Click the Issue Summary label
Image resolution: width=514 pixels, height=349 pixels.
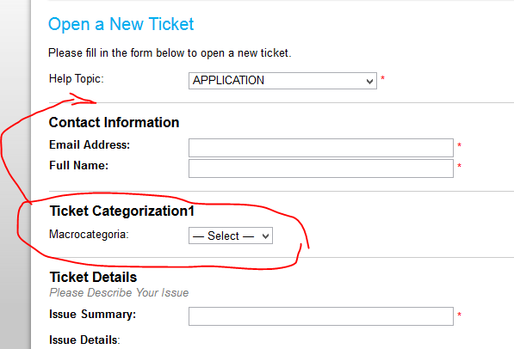tap(92, 315)
